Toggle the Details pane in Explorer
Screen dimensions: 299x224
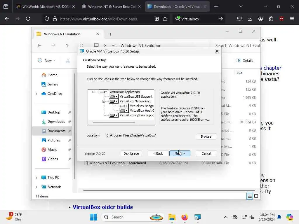pos(244,61)
